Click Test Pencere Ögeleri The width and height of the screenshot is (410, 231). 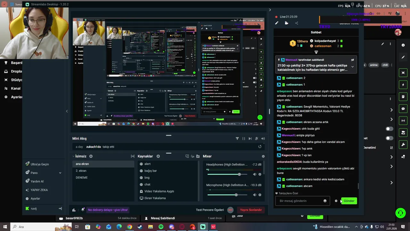coord(210,210)
